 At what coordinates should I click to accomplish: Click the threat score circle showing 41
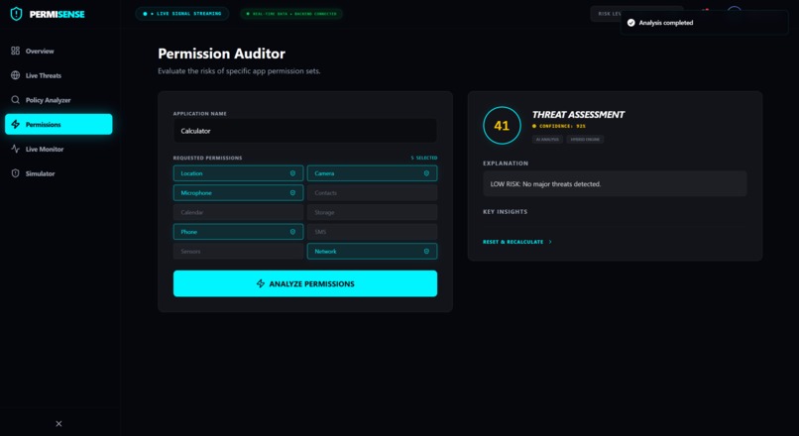click(502, 125)
